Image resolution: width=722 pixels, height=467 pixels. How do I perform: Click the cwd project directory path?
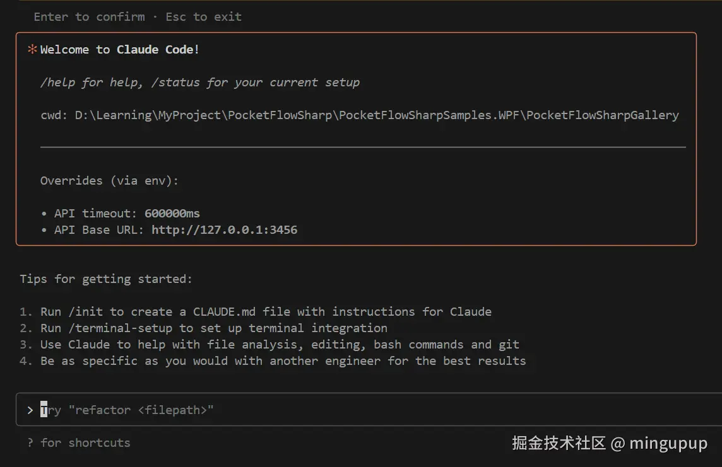[377, 115]
